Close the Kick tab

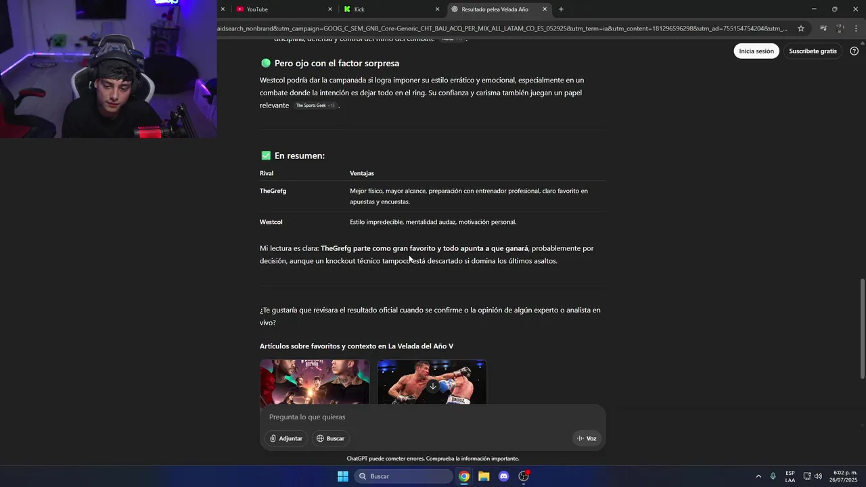pos(437,9)
